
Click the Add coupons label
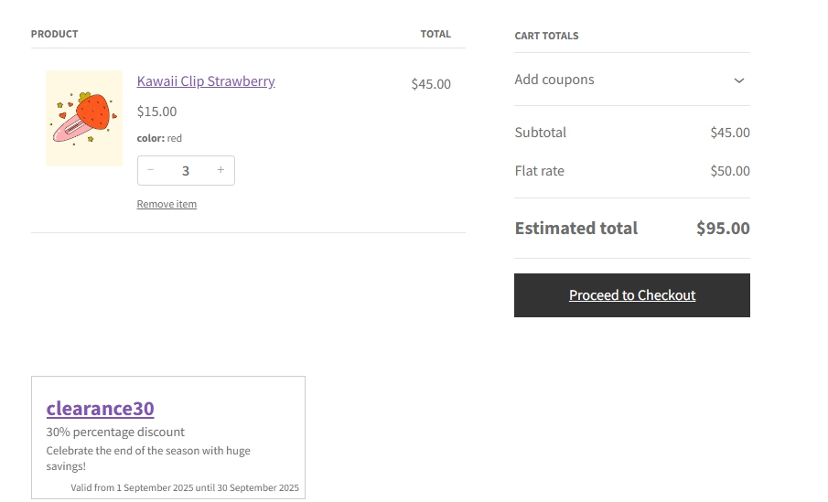coord(554,80)
